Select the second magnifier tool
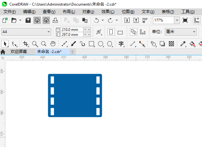Image resolution: width=202 pixels, height=147 pixels. pos(44,44)
